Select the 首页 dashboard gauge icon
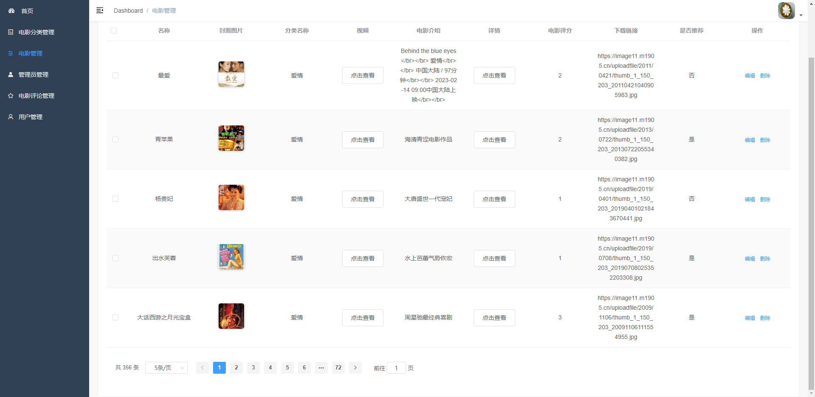 point(11,11)
